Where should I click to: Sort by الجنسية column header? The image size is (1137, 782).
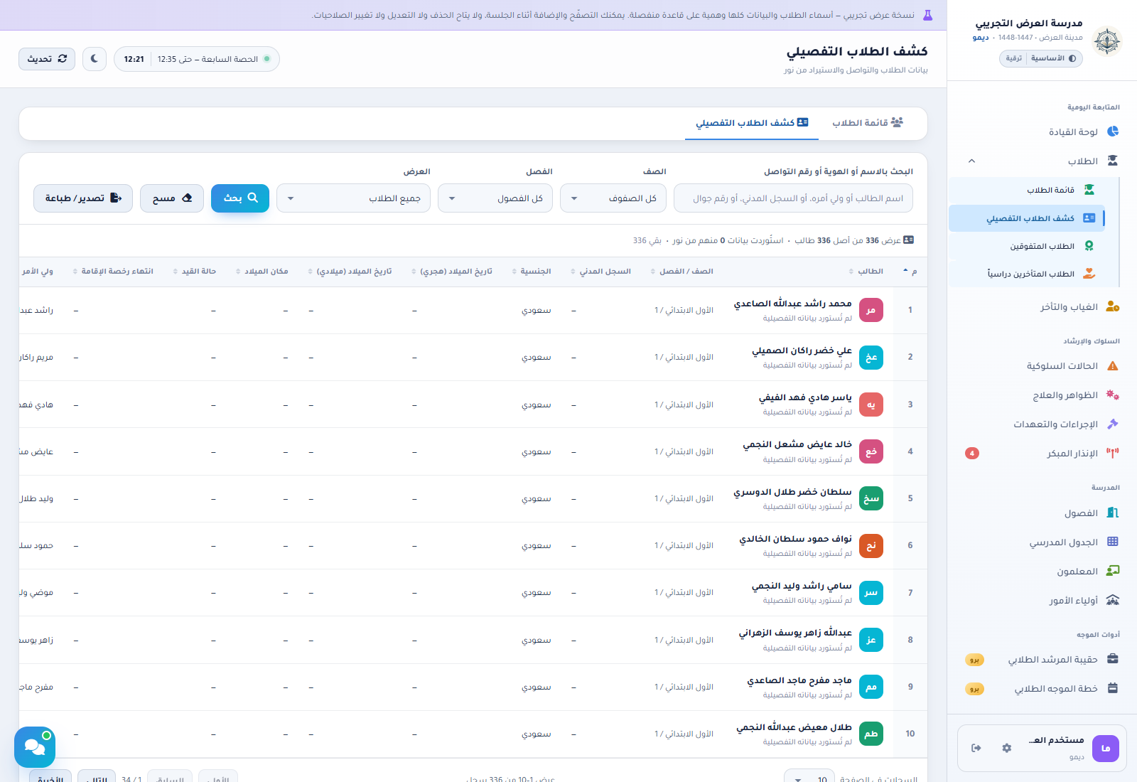click(532, 272)
